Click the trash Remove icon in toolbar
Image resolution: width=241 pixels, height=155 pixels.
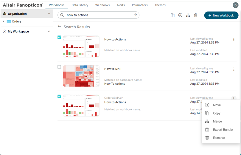click(x=196, y=15)
